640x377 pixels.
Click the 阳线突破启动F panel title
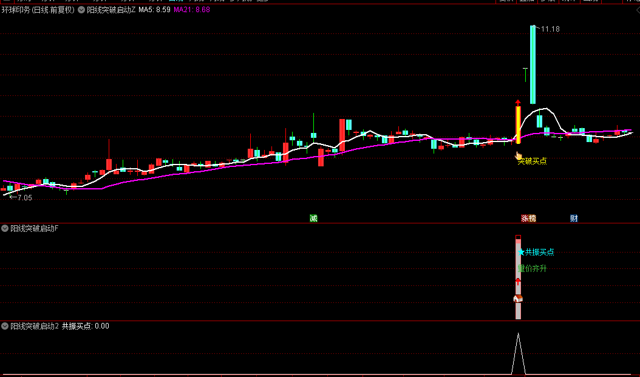pyautogui.click(x=34, y=228)
